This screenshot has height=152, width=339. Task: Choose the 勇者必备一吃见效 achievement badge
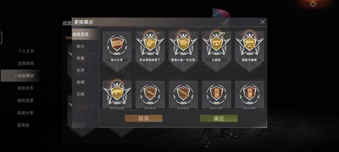183,51
